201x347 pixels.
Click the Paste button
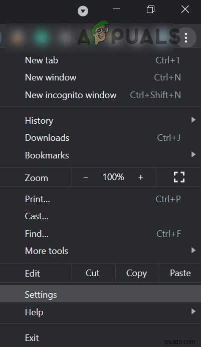click(x=180, y=273)
